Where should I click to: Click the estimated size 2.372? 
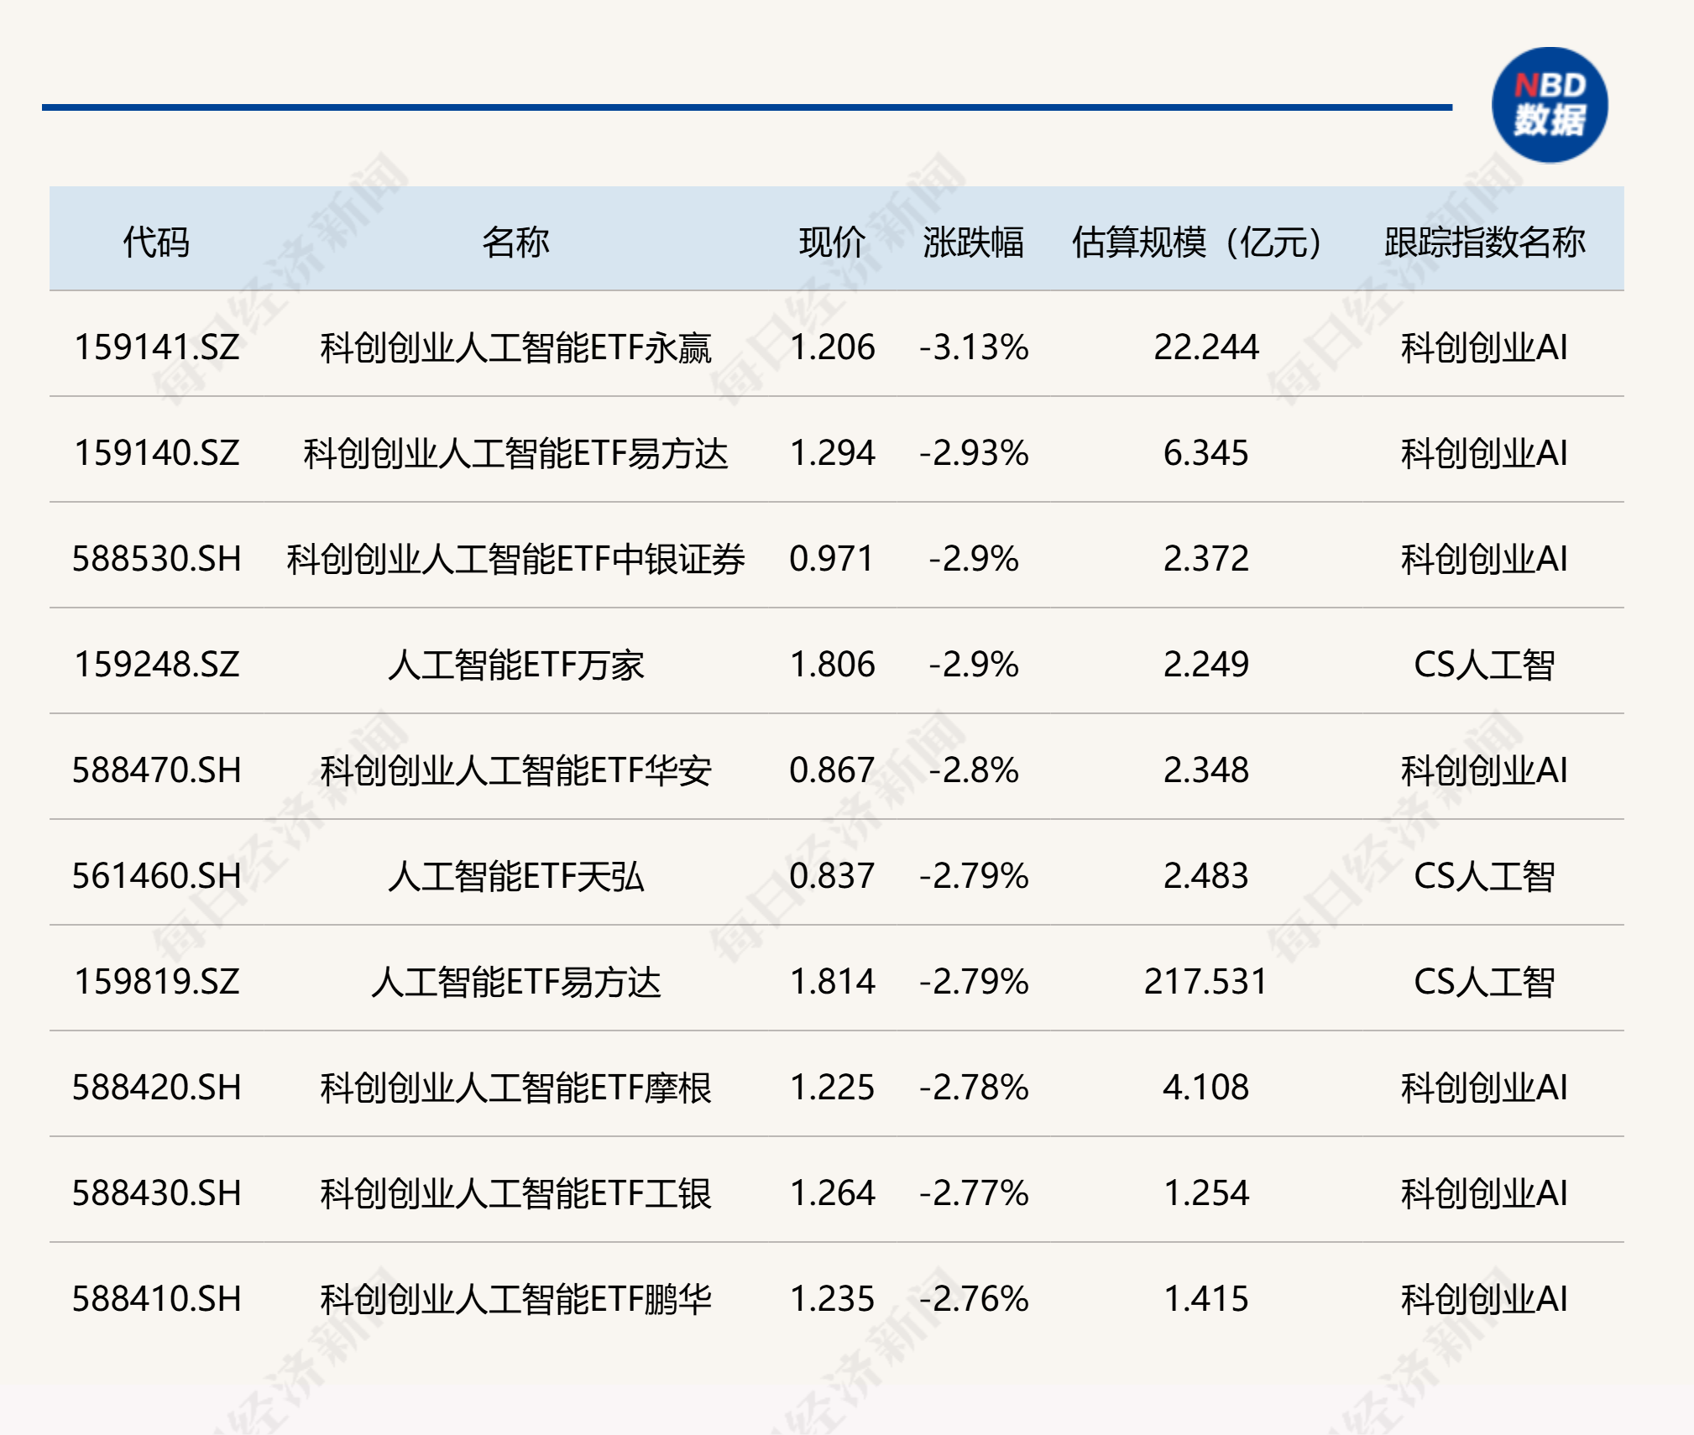[x=1205, y=559]
